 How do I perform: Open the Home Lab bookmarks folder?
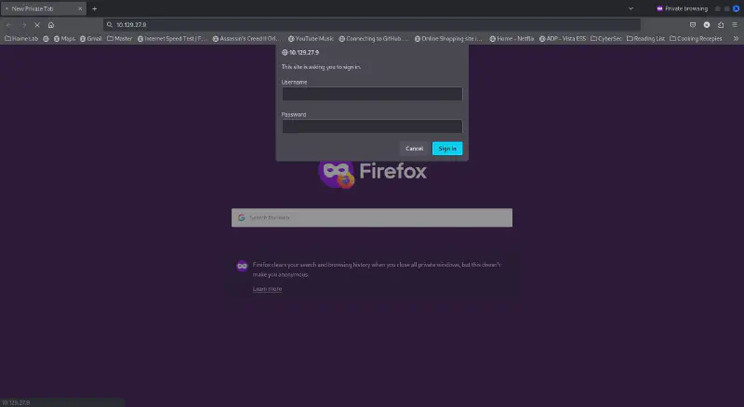point(21,39)
